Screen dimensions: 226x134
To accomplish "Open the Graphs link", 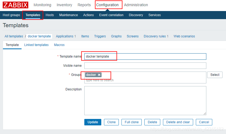I will click(x=116, y=36).
